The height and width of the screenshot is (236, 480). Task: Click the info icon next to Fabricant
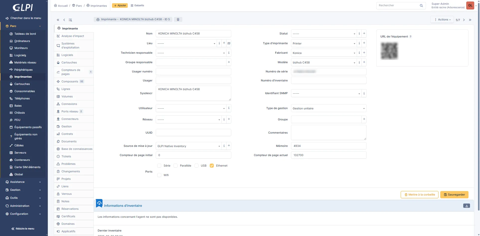359,53
